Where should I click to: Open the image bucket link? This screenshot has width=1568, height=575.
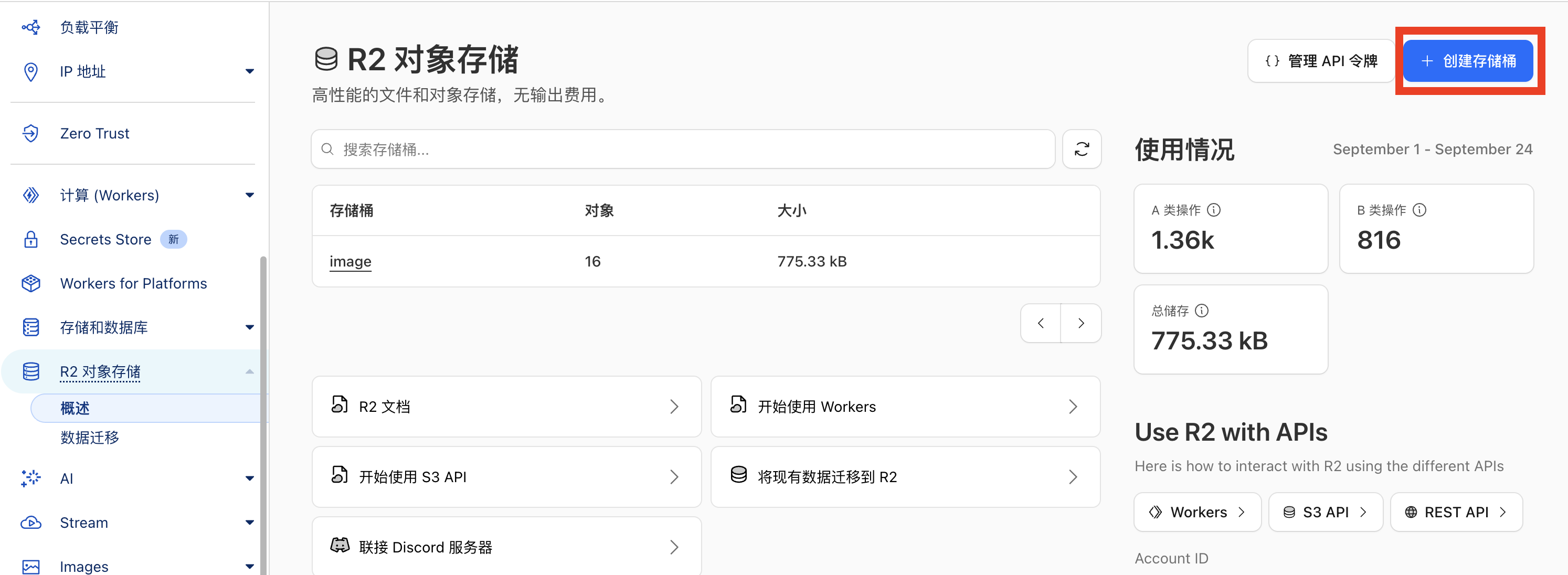coord(350,262)
